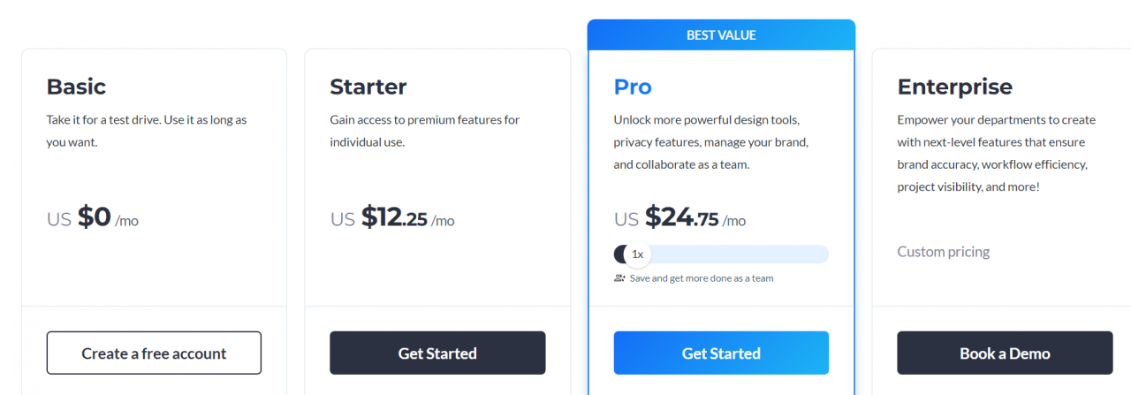Screen dimensions: 1131x395
Task: Click the Starter plan premium features description
Action: point(424,130)
